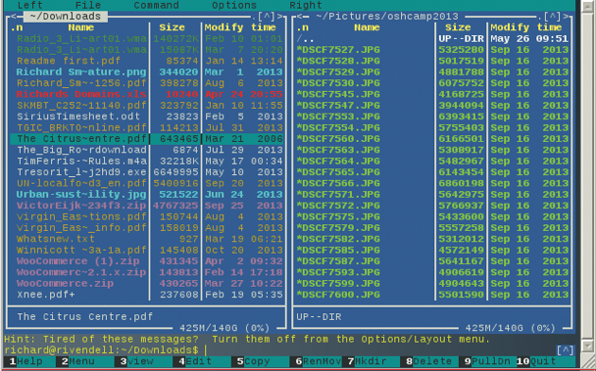Click the [^] history button in left panel
The height and width of the screenshot is (371, 596).
click(x=266, y=17)
